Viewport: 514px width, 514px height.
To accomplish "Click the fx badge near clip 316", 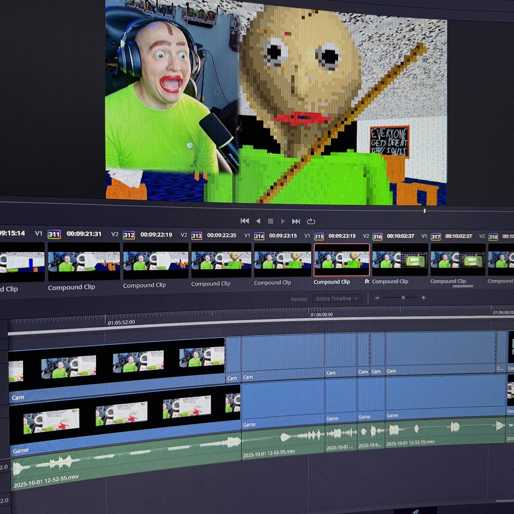I will pyautogui.click(x=367, y=281).
